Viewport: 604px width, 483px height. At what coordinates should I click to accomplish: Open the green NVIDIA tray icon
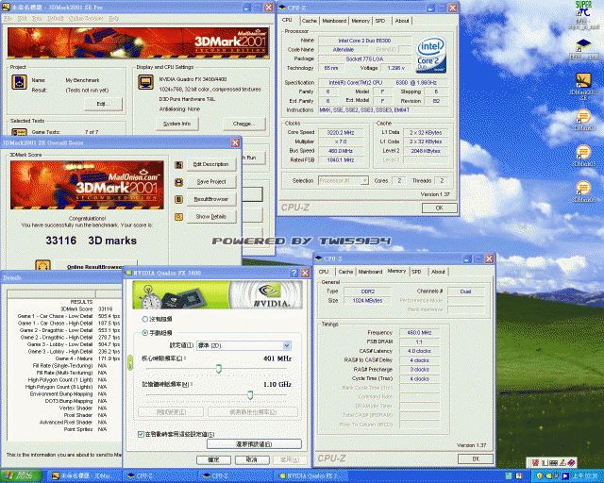point(547,476)
